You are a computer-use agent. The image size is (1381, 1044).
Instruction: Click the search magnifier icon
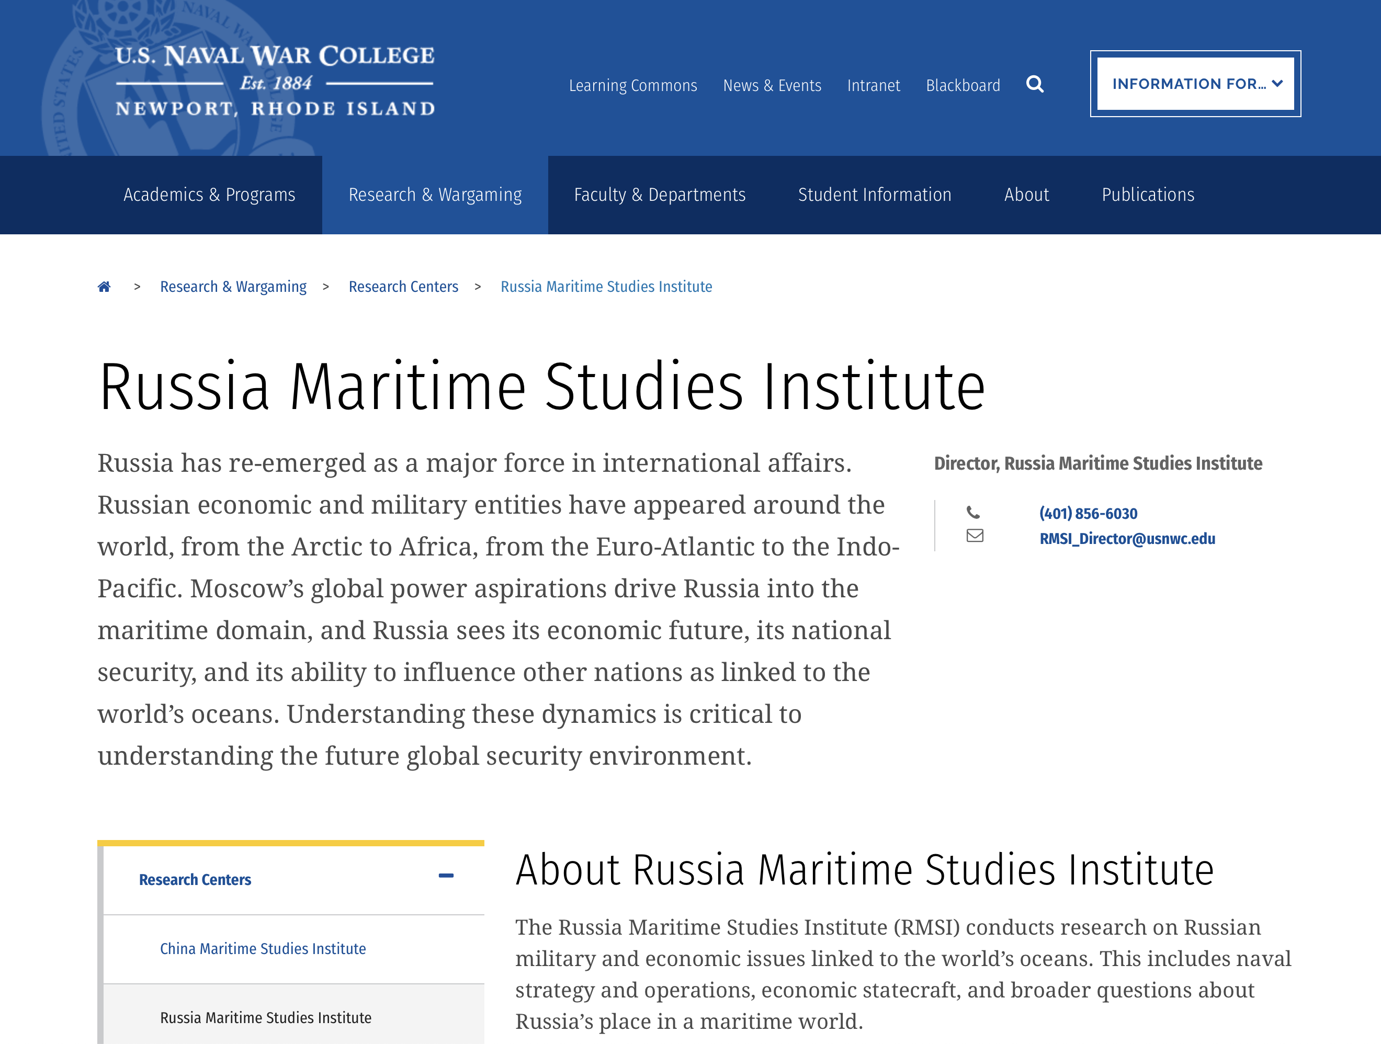(1035, 84)
